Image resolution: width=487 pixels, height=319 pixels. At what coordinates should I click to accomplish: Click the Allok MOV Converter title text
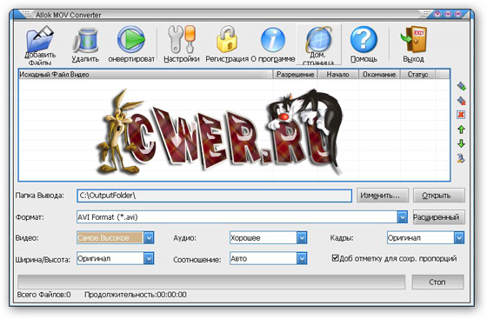tap(69, 15)
